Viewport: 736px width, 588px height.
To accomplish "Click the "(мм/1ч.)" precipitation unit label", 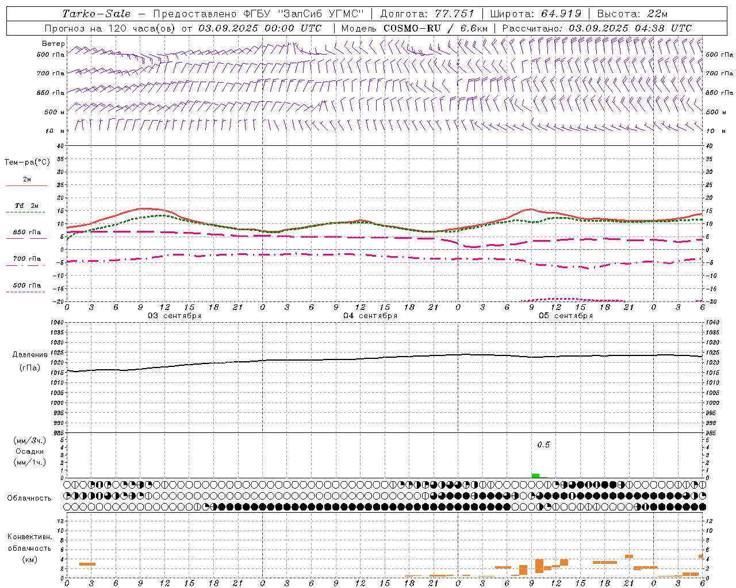I will tap(30, 462).
